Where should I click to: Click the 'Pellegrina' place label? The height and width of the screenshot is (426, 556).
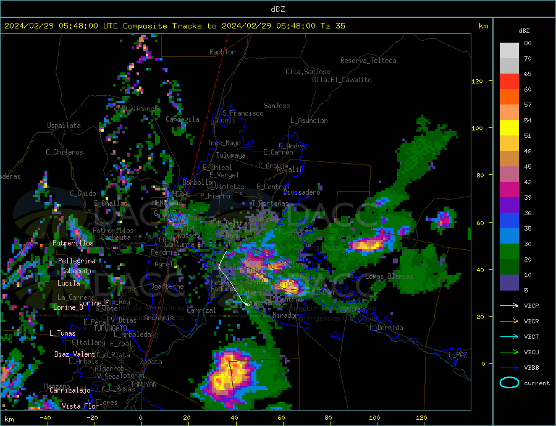(77, 261)
